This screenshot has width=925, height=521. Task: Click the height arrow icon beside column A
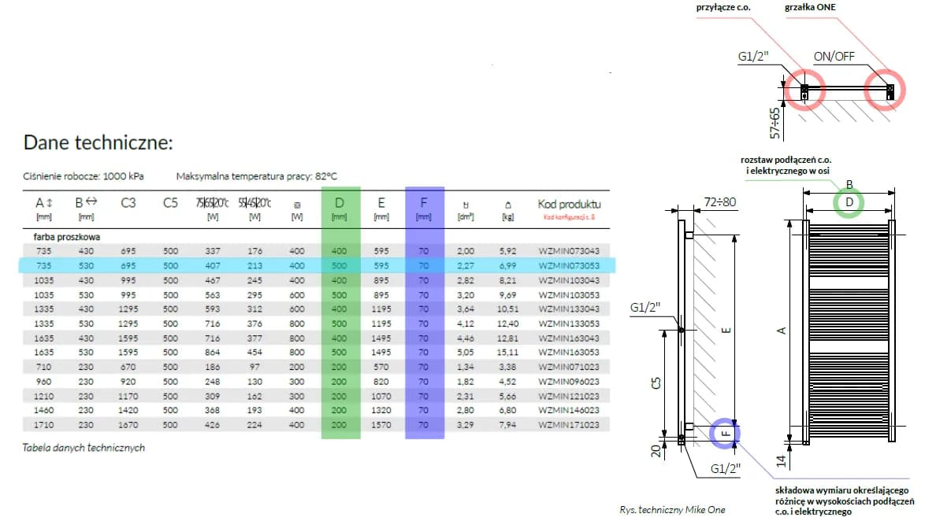[x=50, y=203]
